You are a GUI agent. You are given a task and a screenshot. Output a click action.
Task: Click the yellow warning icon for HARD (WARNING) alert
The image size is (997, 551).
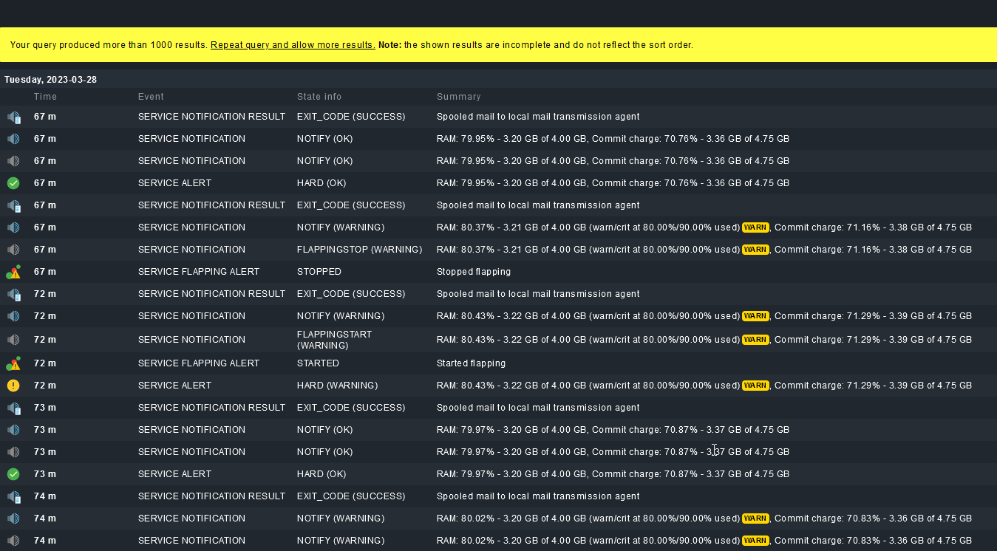13,386
